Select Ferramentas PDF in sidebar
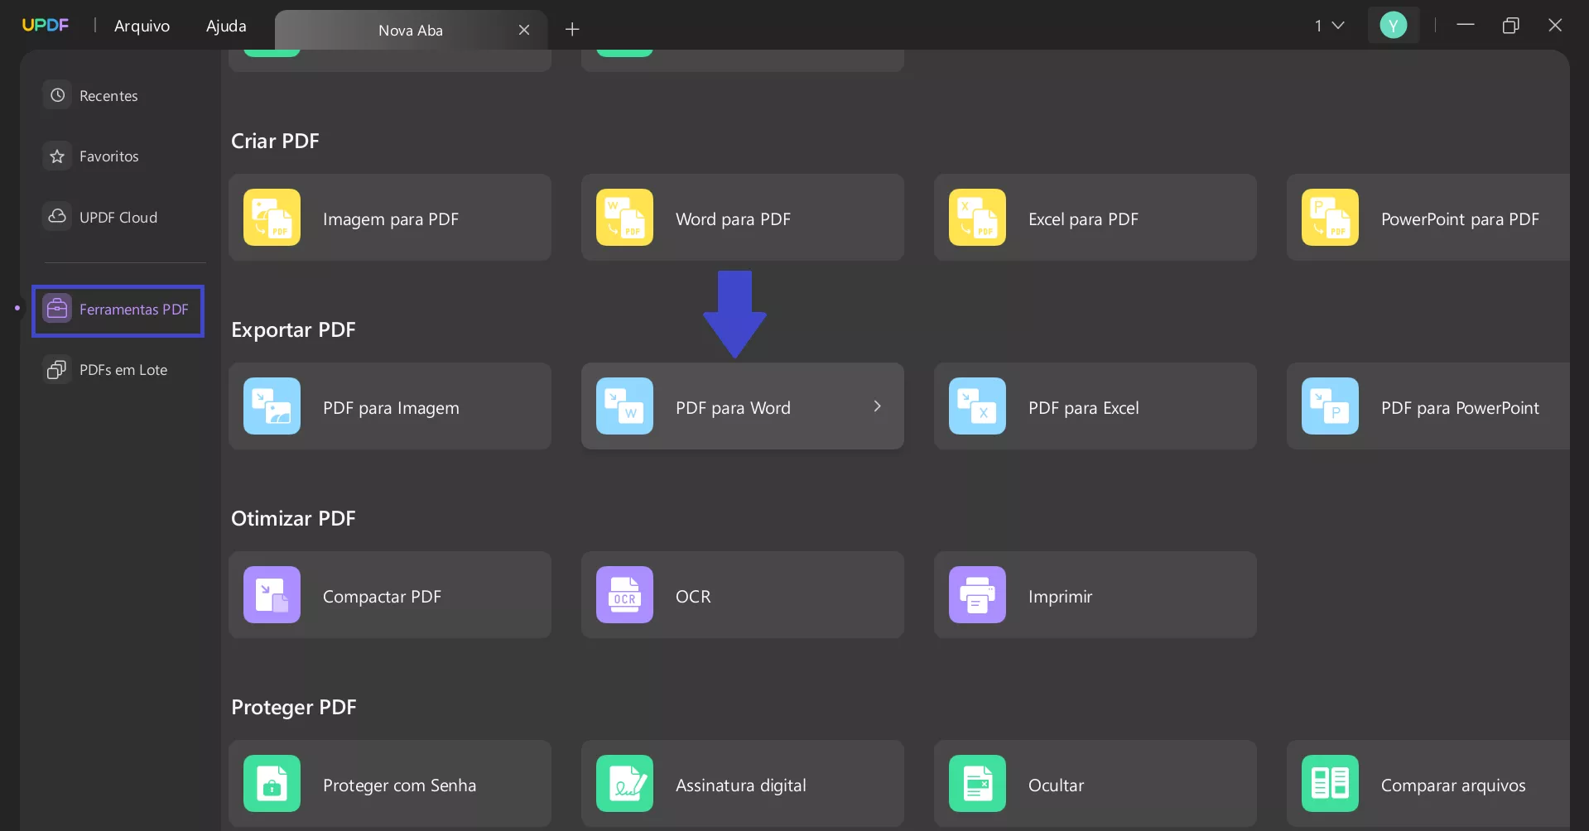 [118, 310]
